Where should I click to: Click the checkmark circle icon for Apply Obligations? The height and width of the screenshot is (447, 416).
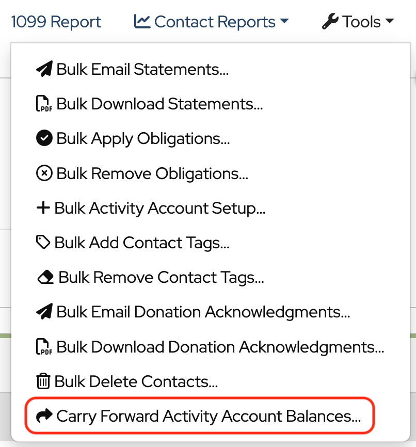tap(44, 139)
